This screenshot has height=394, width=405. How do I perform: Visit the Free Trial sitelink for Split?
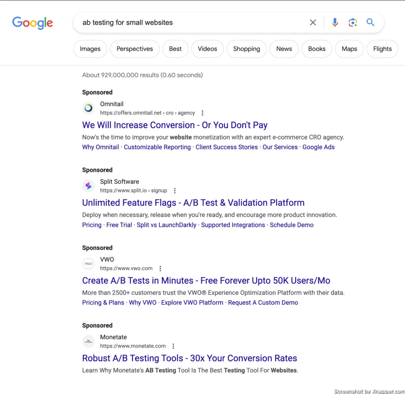click(119, 225)
